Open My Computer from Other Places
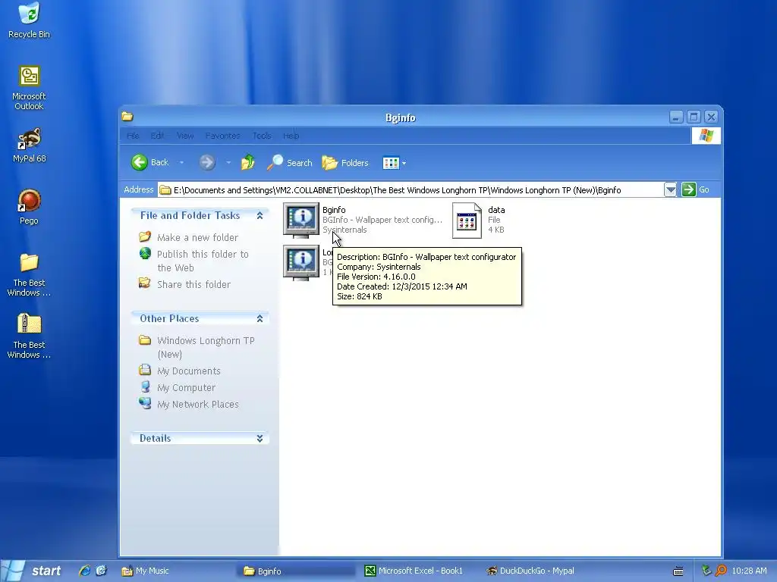The width and height of the screenshot is (777, 582). point(186,387)
